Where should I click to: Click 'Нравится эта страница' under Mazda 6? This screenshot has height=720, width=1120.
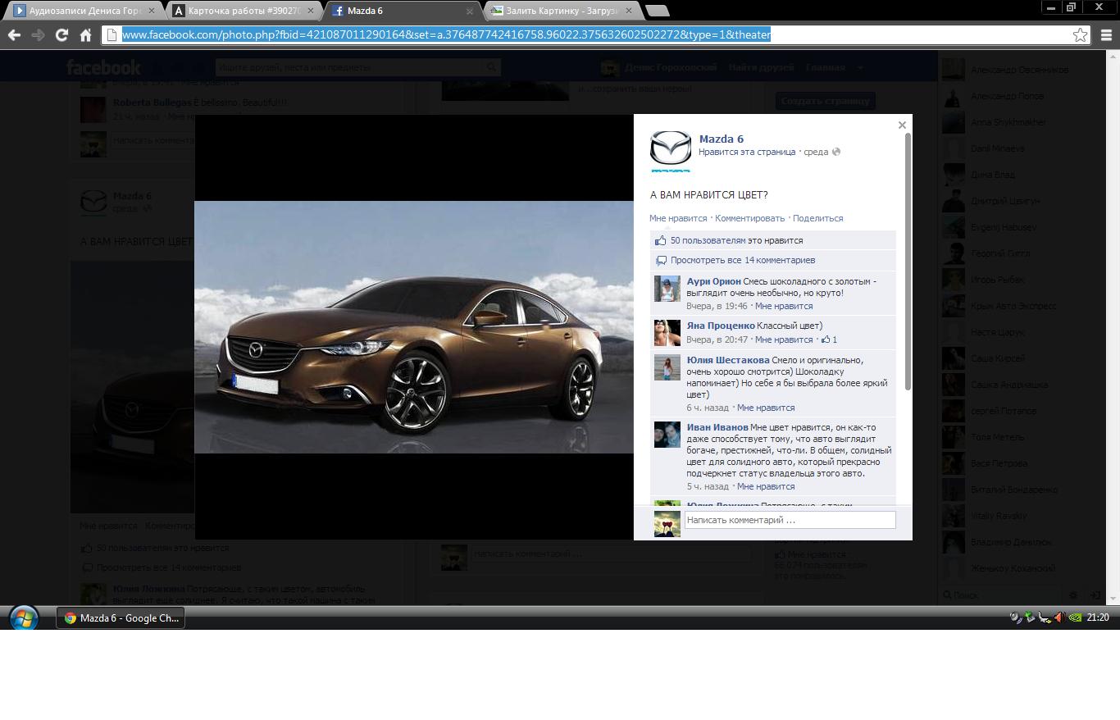[747, 152]
